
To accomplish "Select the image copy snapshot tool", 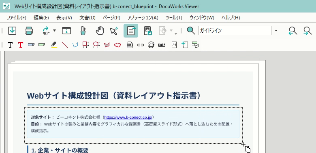I will (148, 31).
